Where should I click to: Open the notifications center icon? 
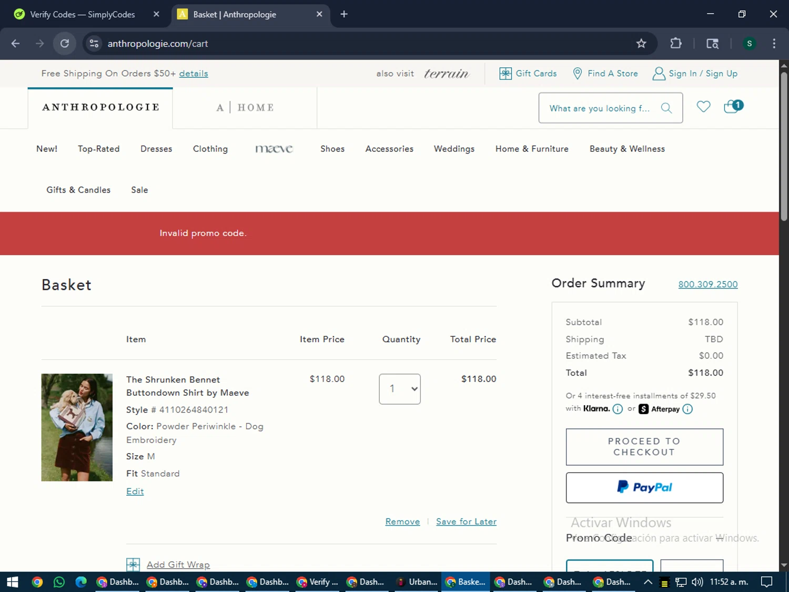pos(767,582)
